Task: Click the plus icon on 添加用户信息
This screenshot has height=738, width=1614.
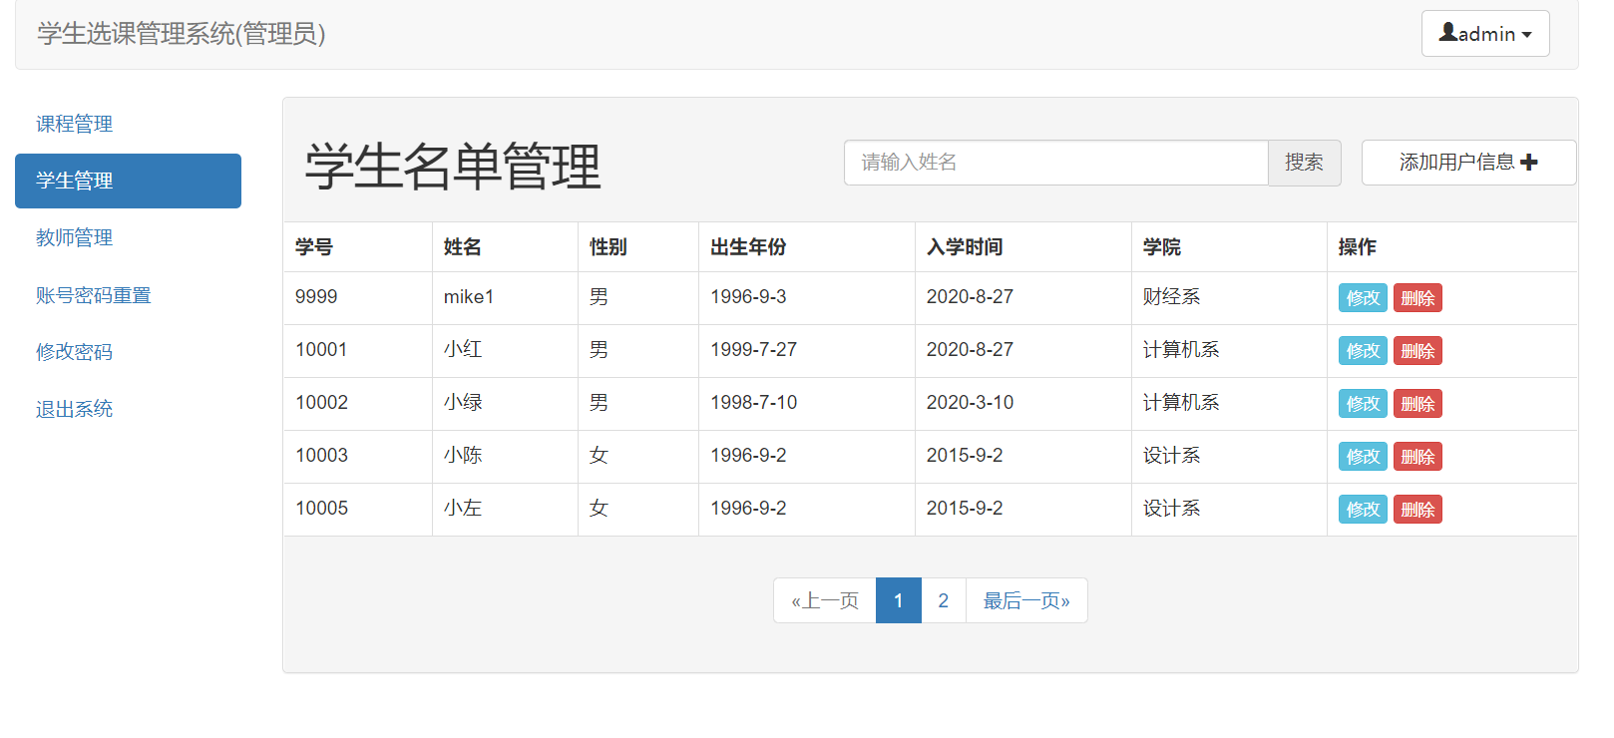Action: point(1528,163)
